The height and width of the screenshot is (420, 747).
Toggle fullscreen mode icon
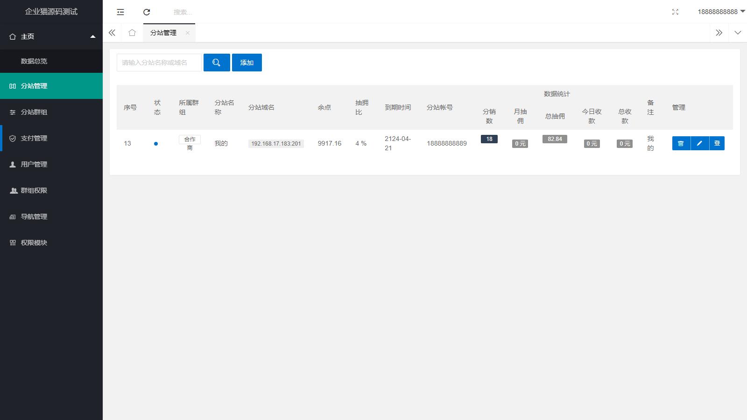675,12
